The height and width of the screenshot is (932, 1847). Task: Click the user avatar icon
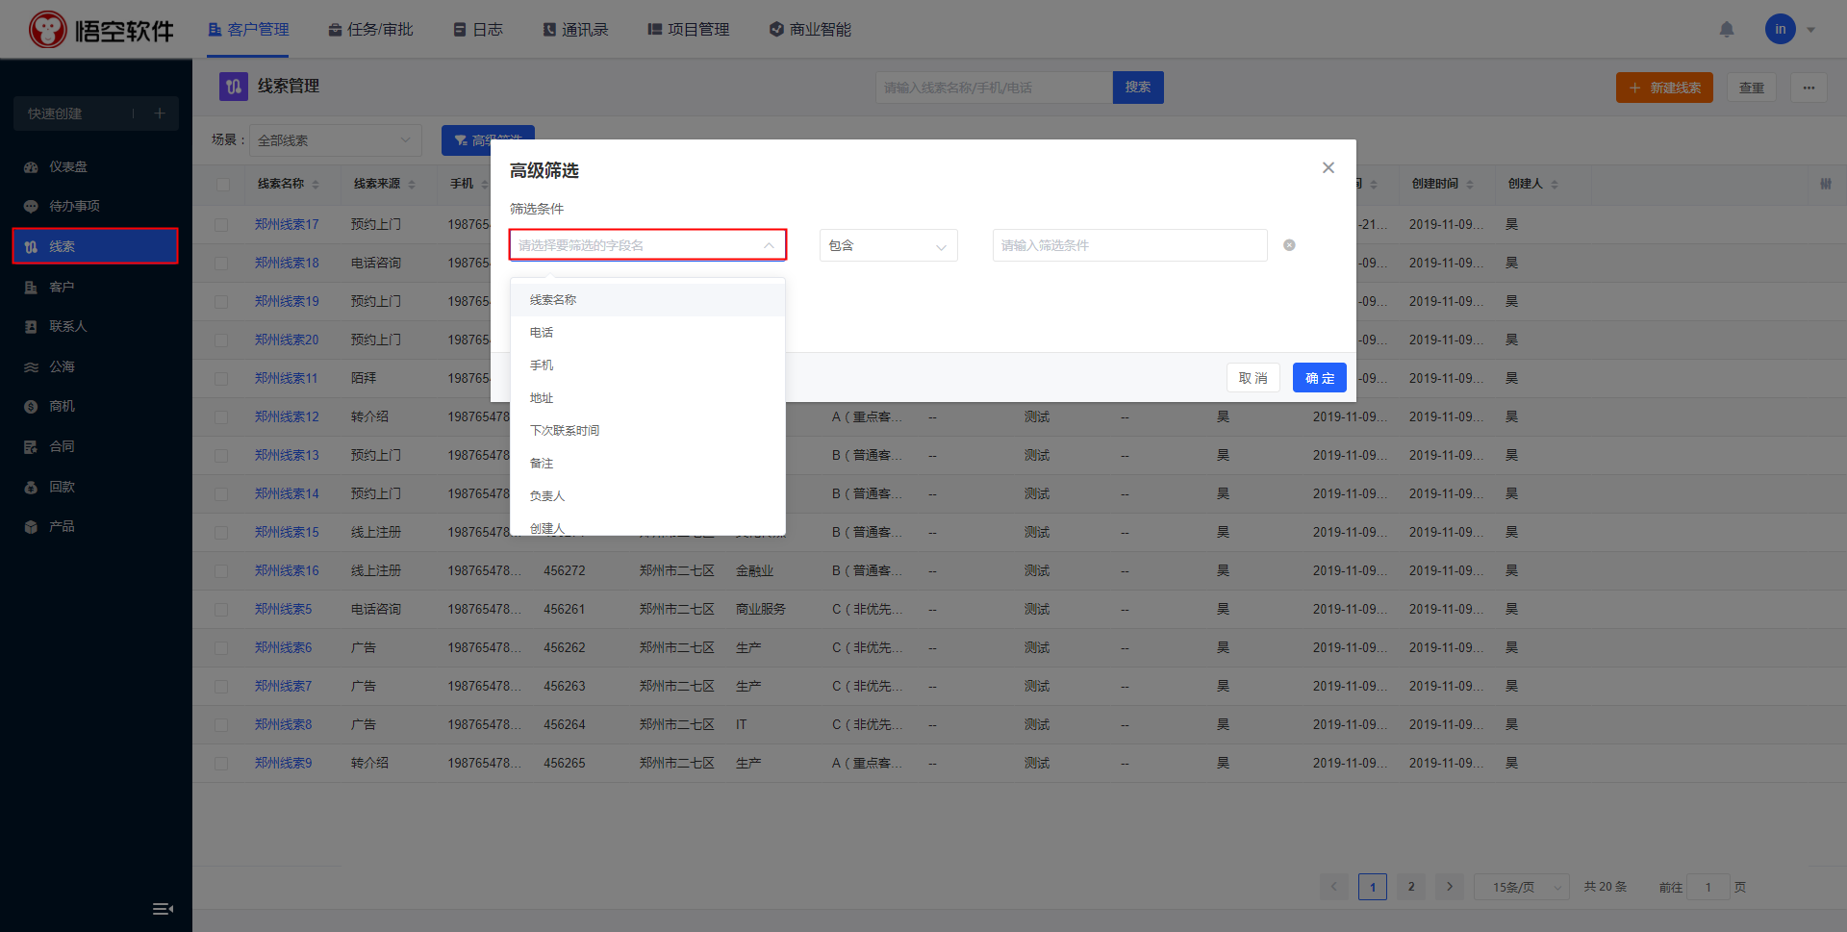click(1780, 30)
